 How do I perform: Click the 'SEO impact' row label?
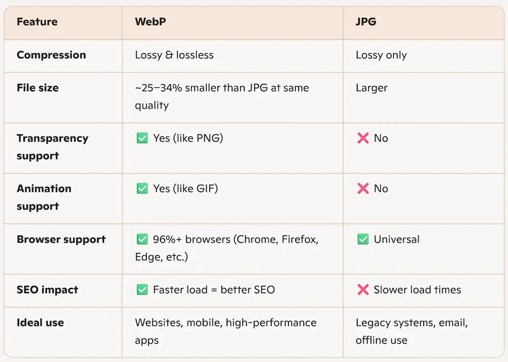point(47,290)
